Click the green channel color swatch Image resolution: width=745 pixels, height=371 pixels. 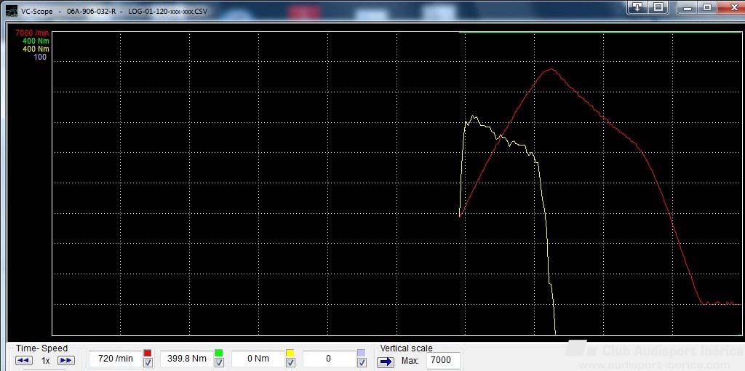219,353
